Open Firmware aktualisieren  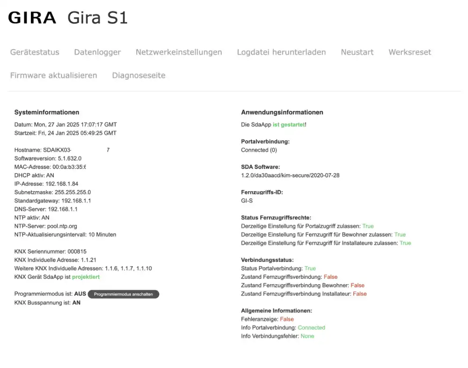pos(53,75)
